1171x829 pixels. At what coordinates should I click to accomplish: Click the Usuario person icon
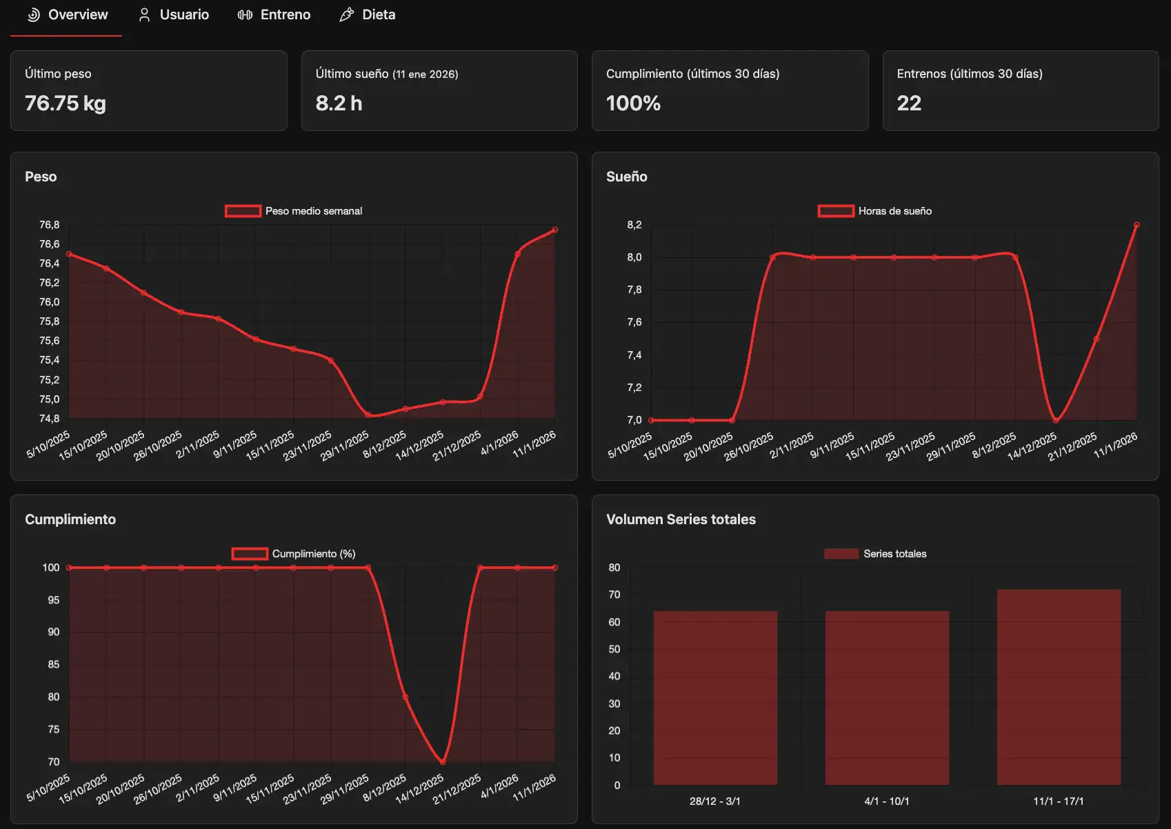pos(144,15)
